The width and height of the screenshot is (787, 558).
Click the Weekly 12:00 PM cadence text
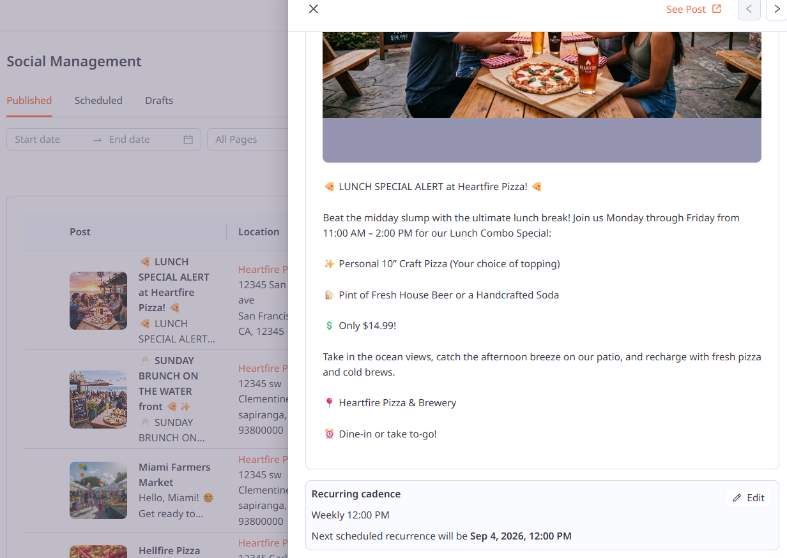pos(350,515)
